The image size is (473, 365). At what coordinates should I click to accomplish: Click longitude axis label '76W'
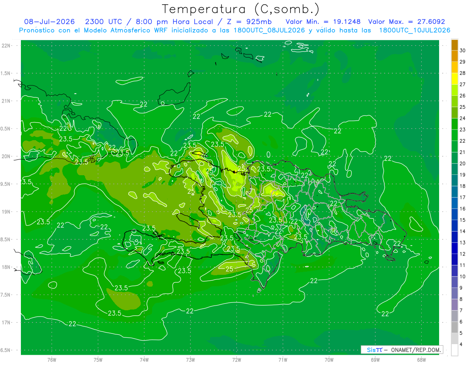click(x=52, y=360)
